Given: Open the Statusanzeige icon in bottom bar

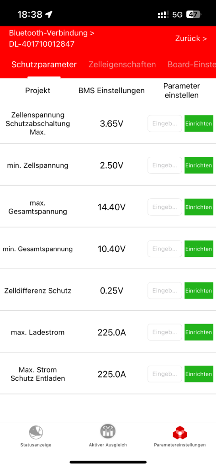Looking at the screenshot, I should [36, 432].
